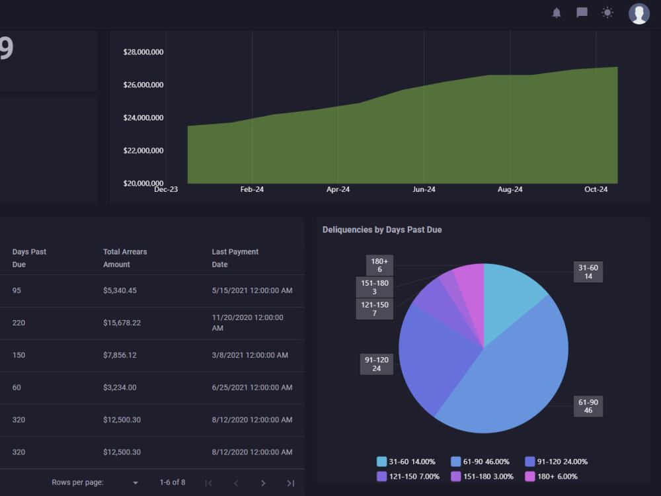Viewport: 661px width, 496px height.
Task: Toggle the 91-120 legend swatch
Action: (530, 462)
